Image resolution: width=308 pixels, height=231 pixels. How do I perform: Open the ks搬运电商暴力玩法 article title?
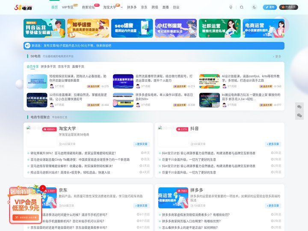[x=251, y=97]
